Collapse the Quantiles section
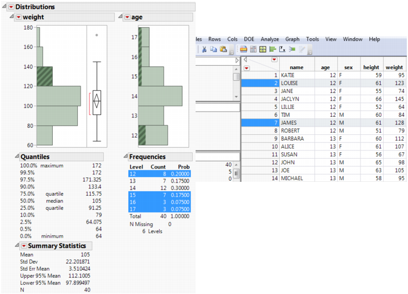This screenshot has height=294, width=408. pos(17,156)
